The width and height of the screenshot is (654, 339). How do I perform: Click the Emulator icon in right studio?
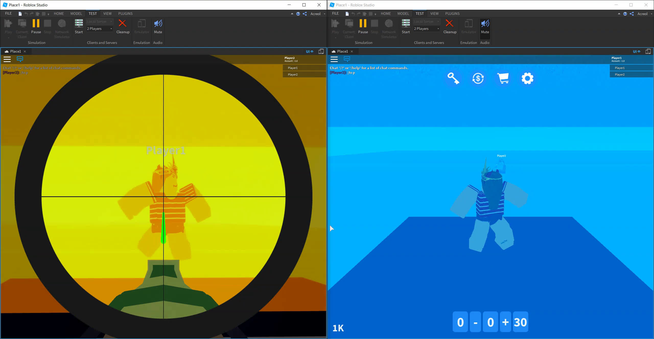(469, 26)
